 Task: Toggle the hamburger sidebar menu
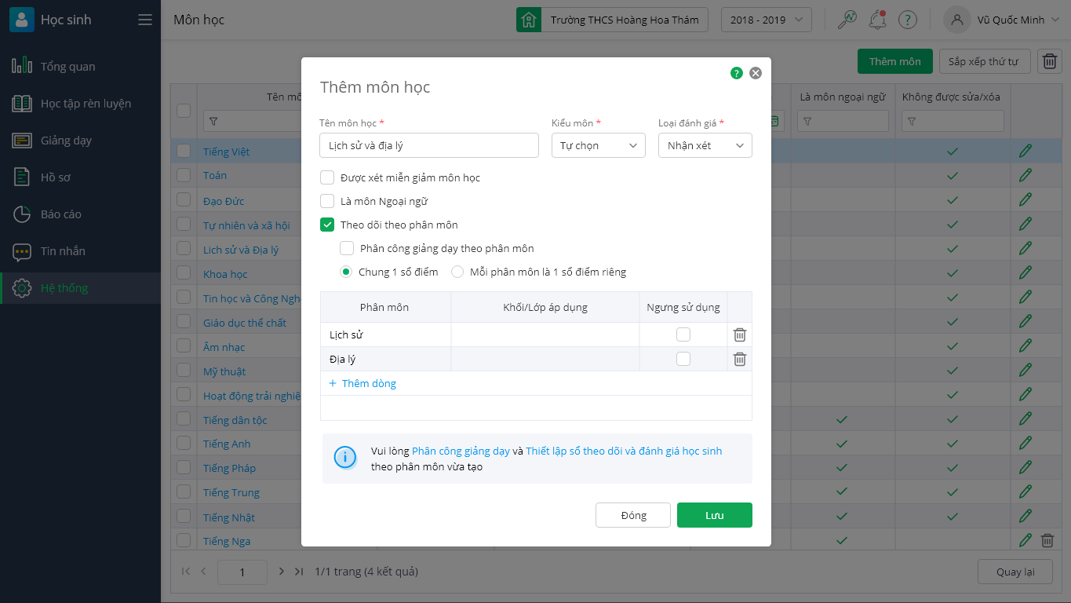[x=145, y=20]
